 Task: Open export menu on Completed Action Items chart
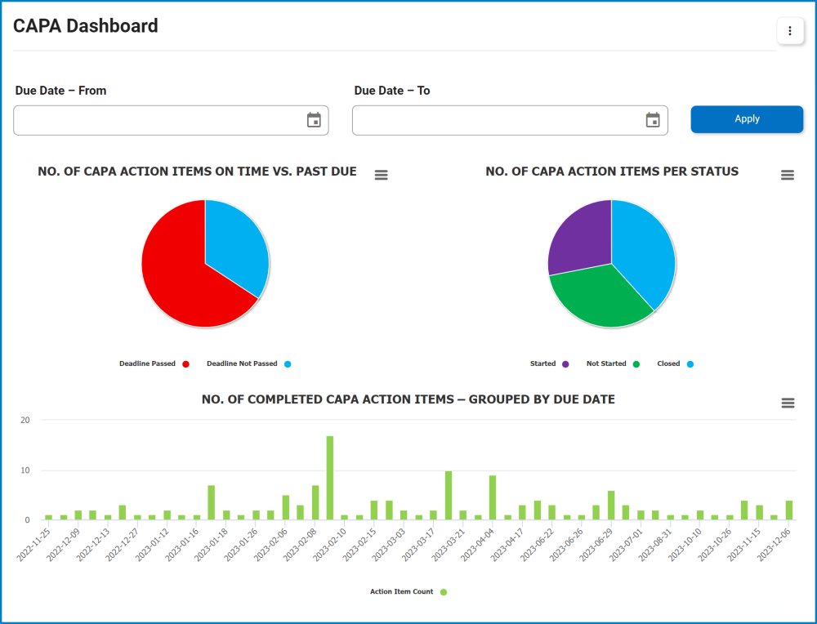(787, 403)
